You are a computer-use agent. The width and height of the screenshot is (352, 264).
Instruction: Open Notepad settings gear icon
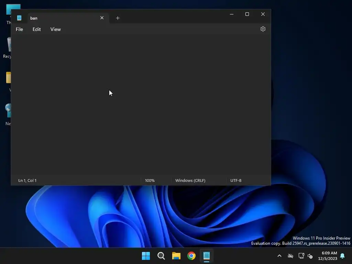(263, 29)
